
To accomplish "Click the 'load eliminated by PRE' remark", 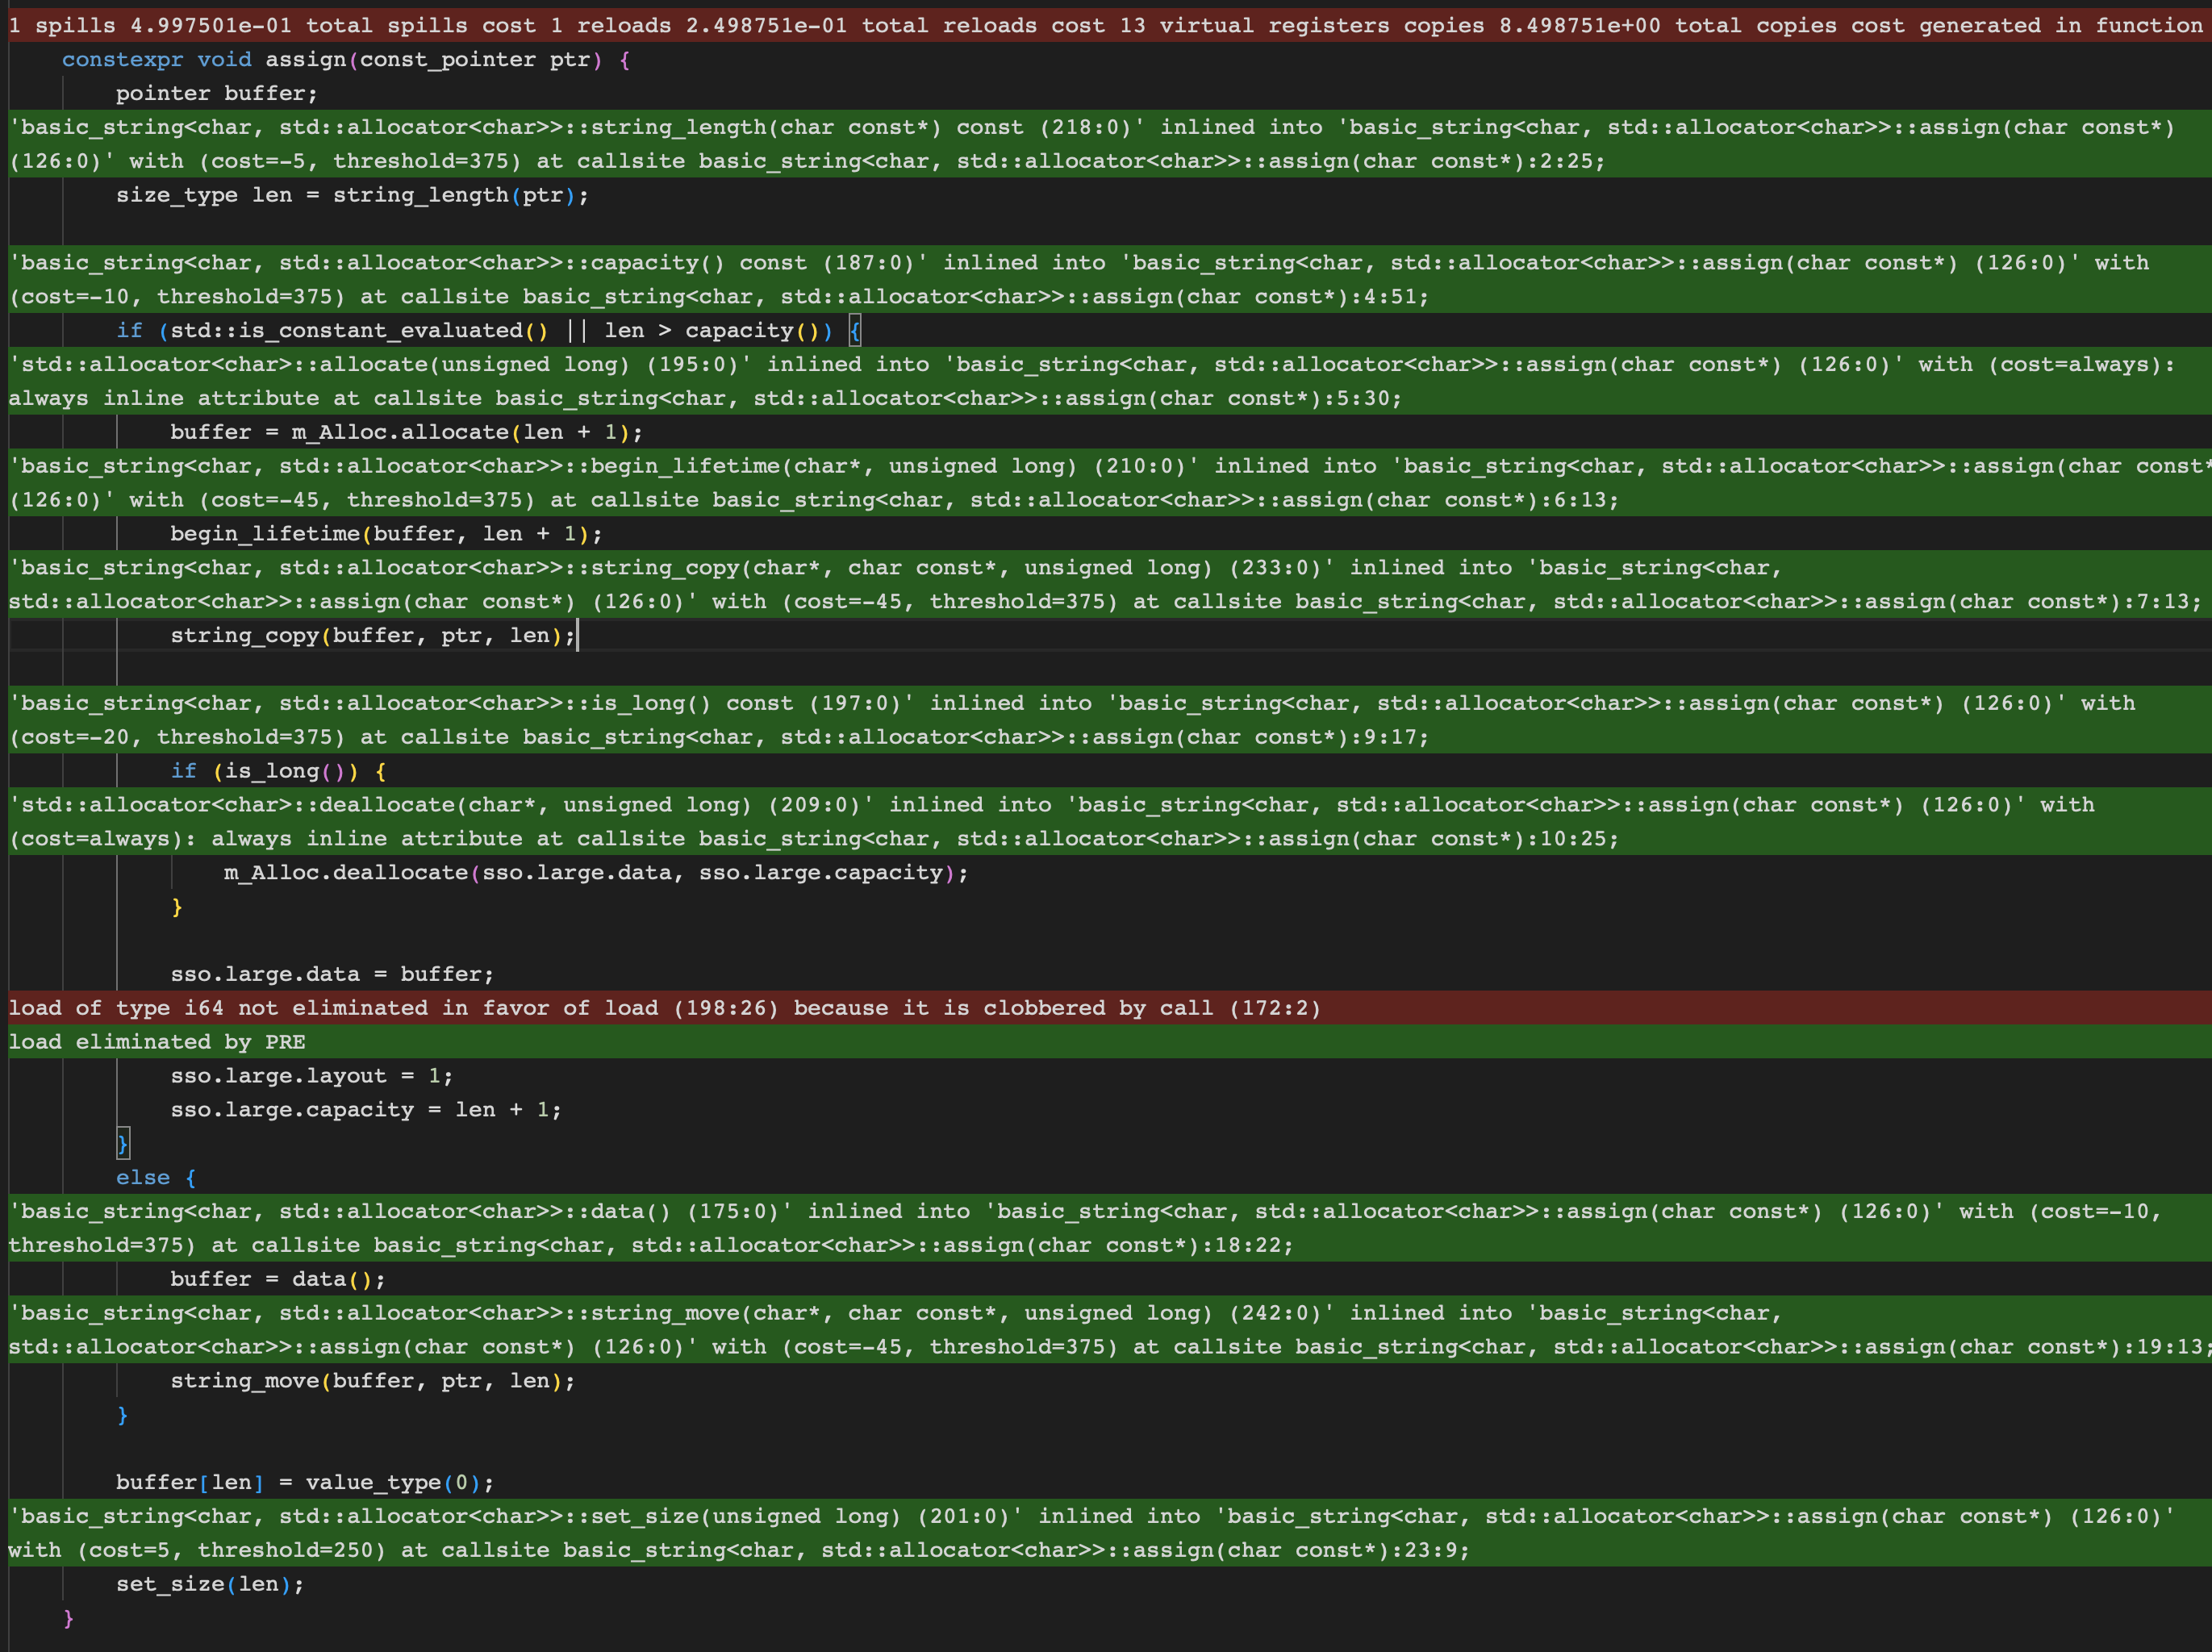I will point(1110,1042).
